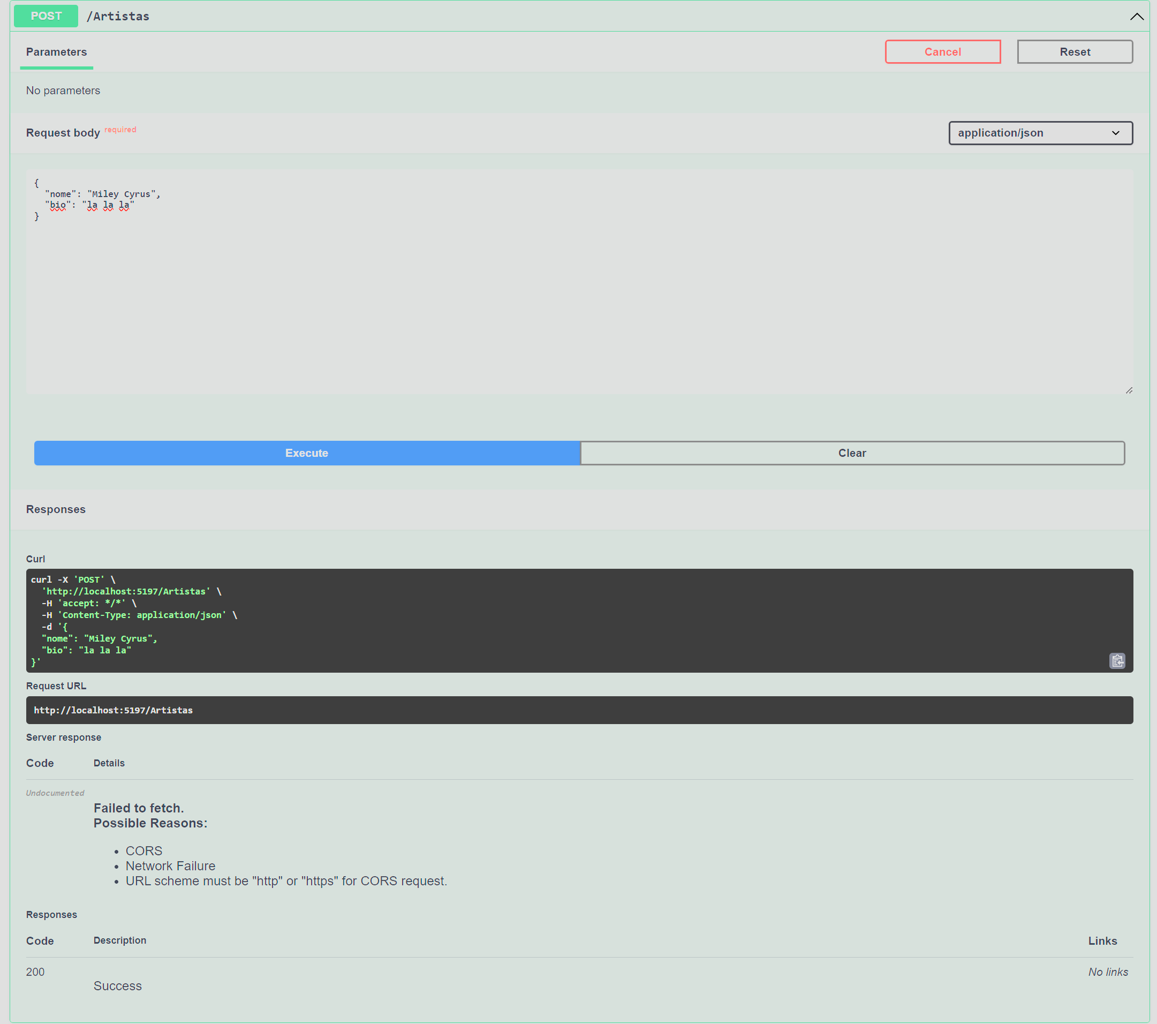Execute the POST request
This screenshot has width=1157, height=1024.
pos(307,453)
